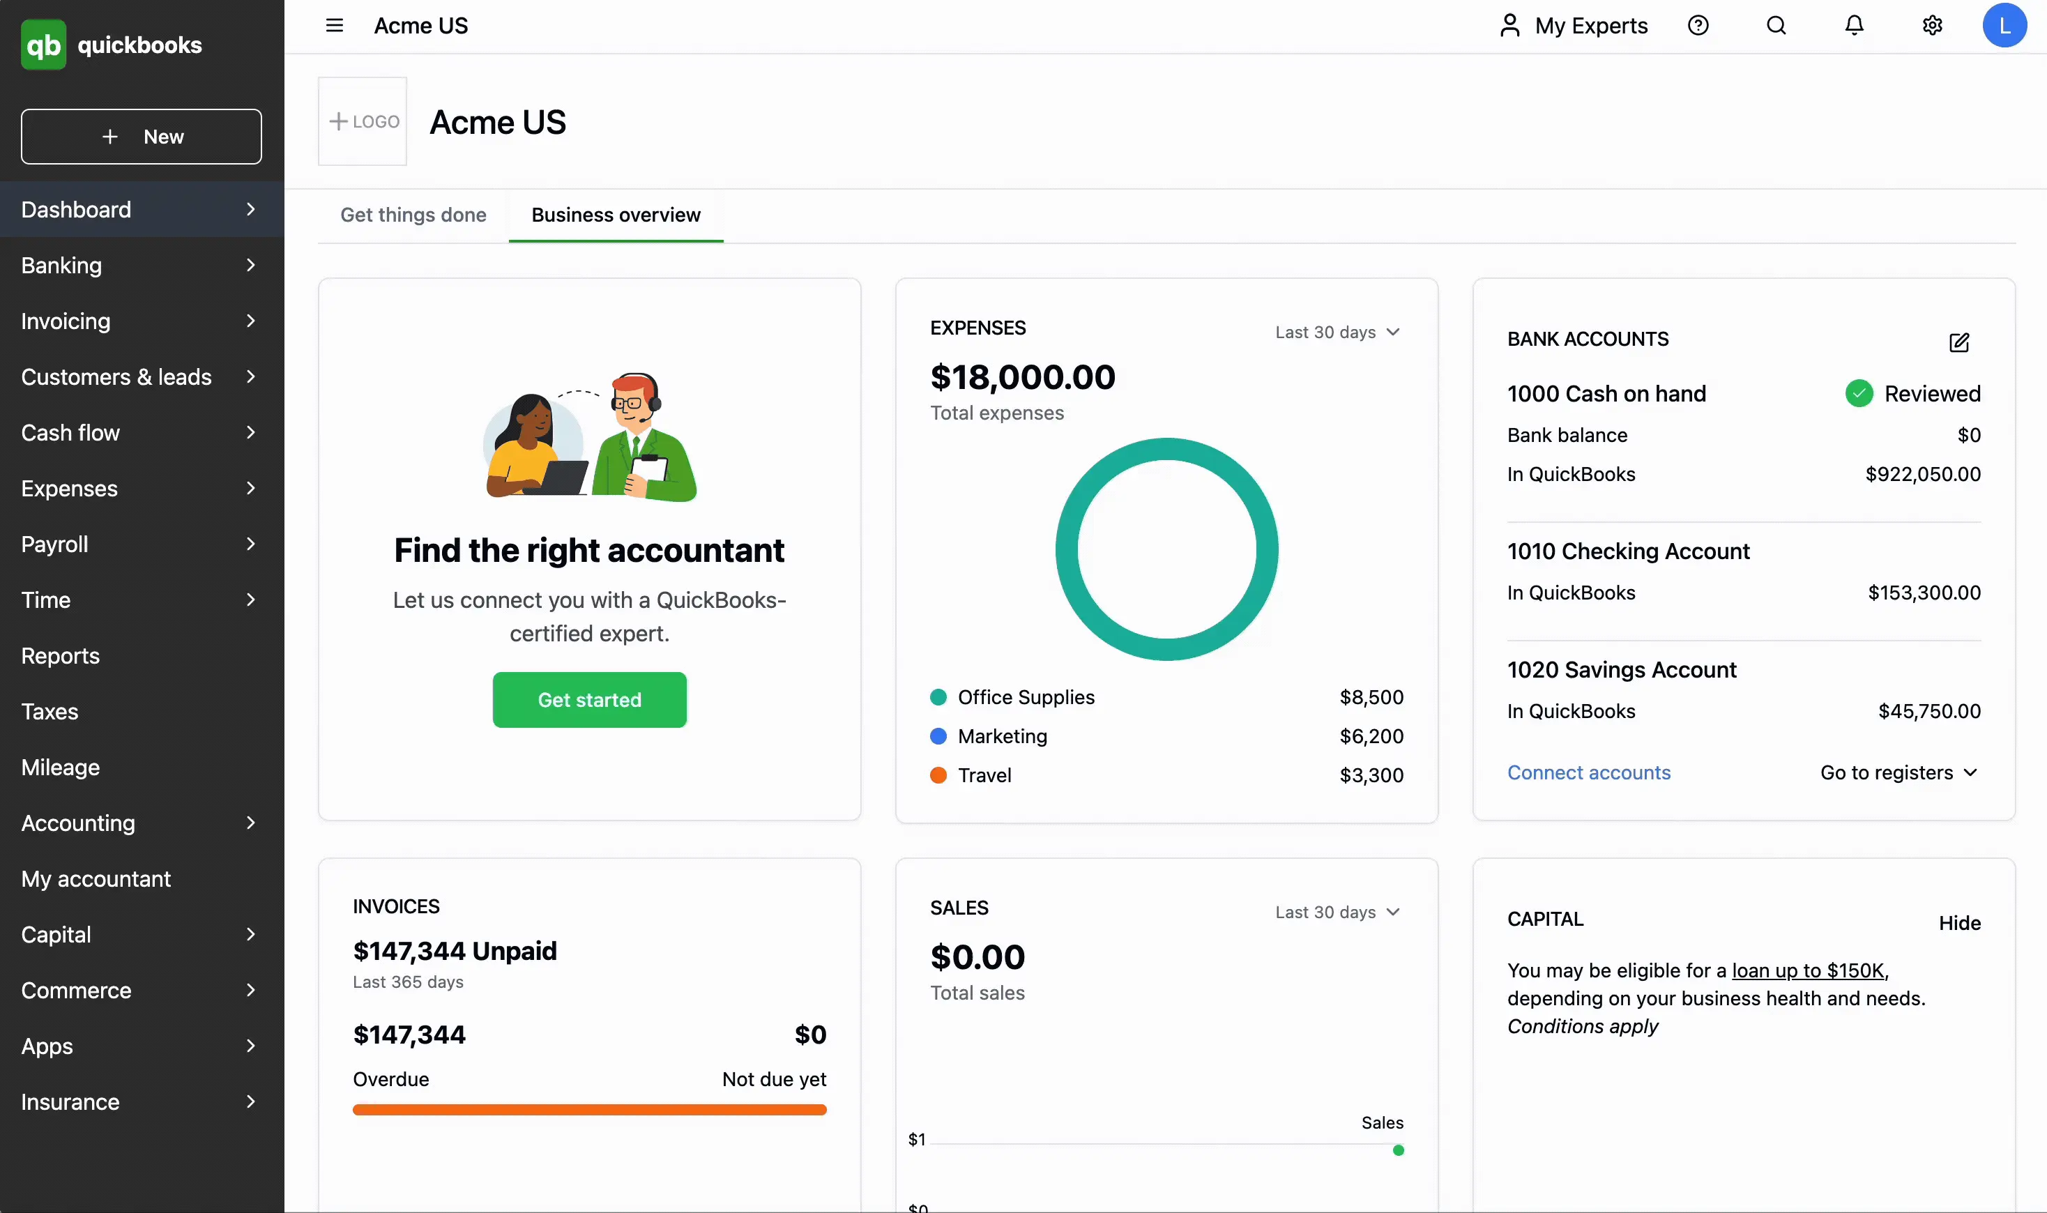Expand the Capital menu chevron

click(x=251, y=933)
